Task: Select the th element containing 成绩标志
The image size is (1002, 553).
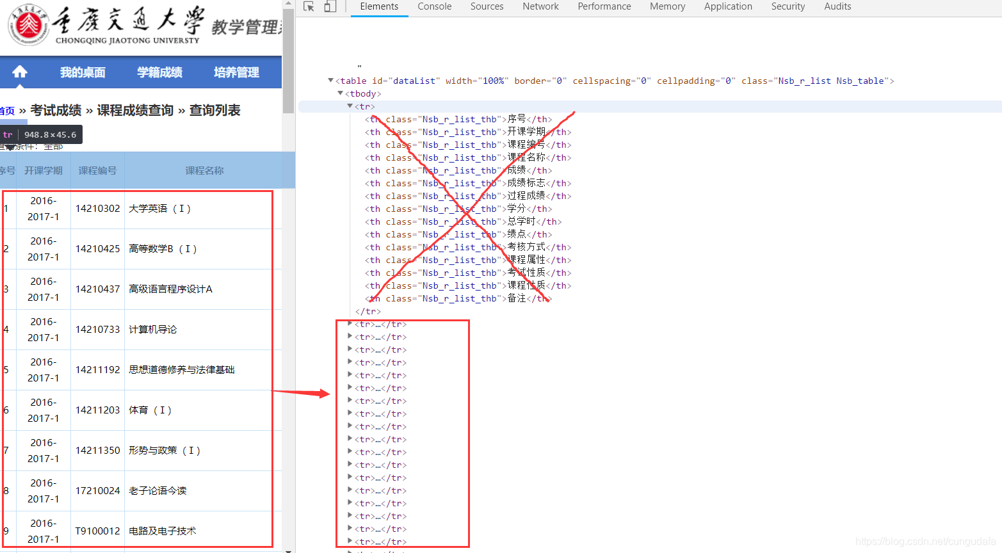Action: point(468,183)
